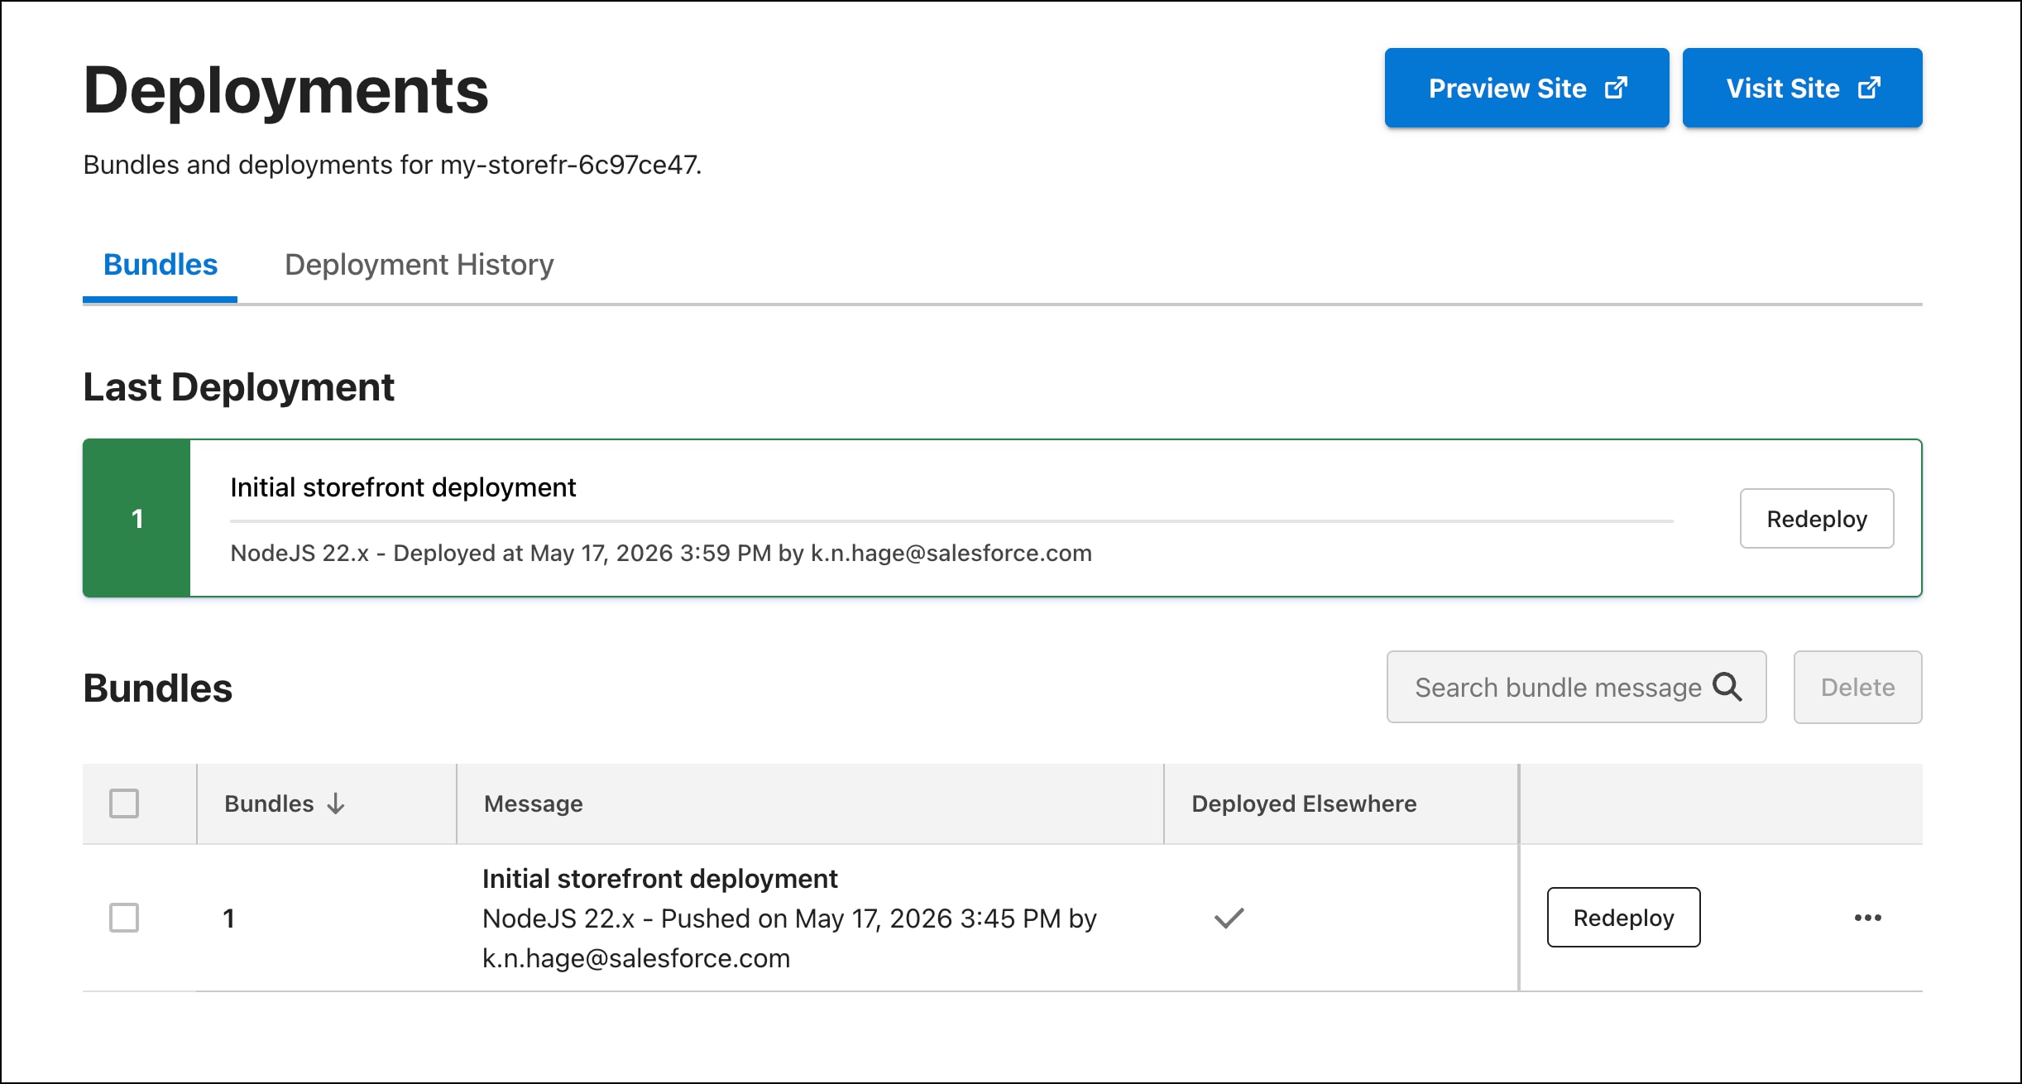Focus the Search bundle message field
The image size is (2022, 1084).
point(1576,687)
